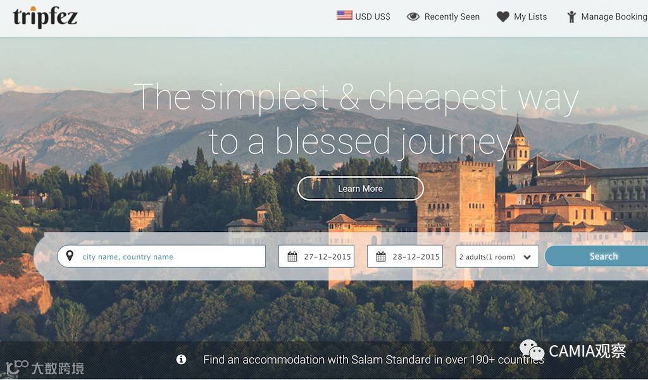The image size is (648, 380).
Task: Click the US flag currency icon
Action: click(344, 15)
